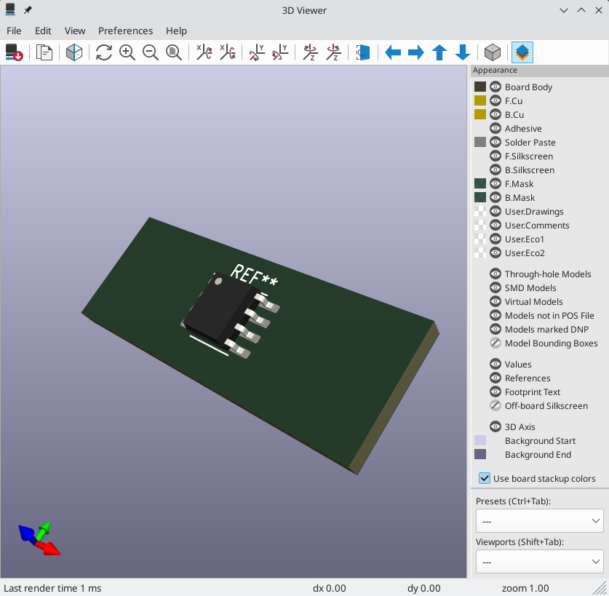
Task: Move the board view upward
Action: (x=439, y=52)
